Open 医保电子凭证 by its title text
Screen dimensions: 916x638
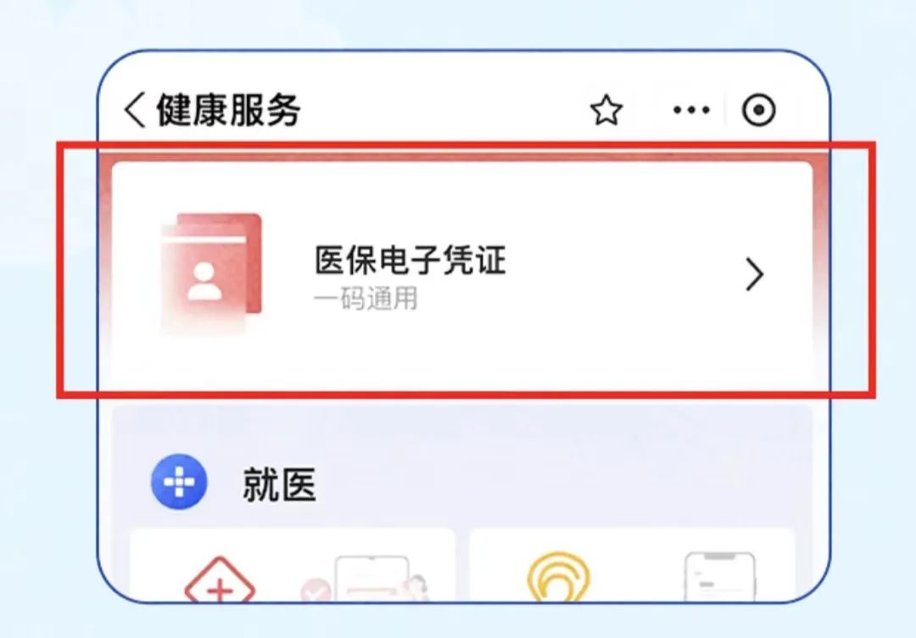[411, 260]
